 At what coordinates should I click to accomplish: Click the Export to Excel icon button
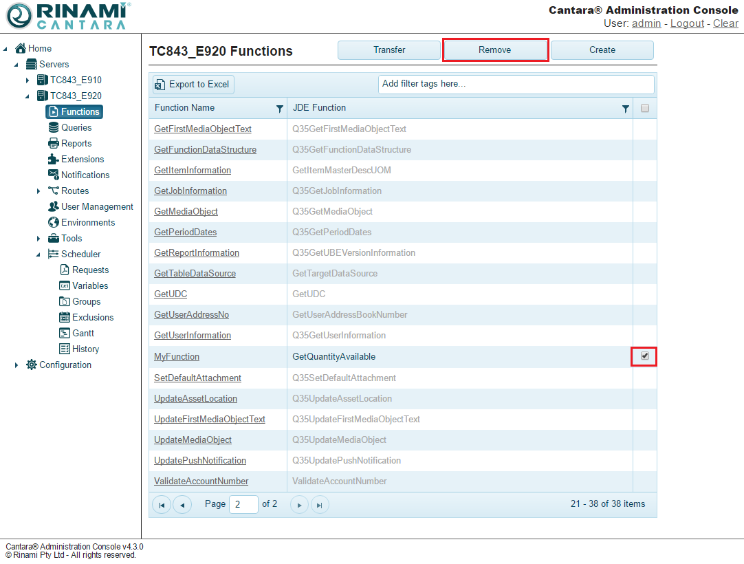[x=193, y=85]
